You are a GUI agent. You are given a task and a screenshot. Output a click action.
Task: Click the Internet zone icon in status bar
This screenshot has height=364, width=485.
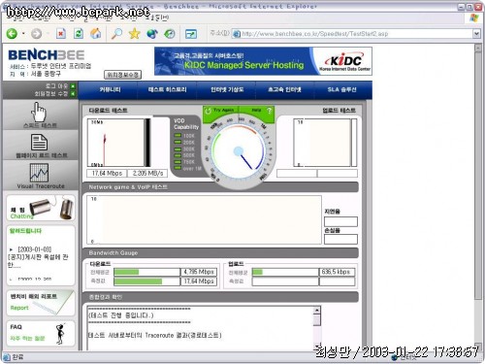(x=395, y=357)
